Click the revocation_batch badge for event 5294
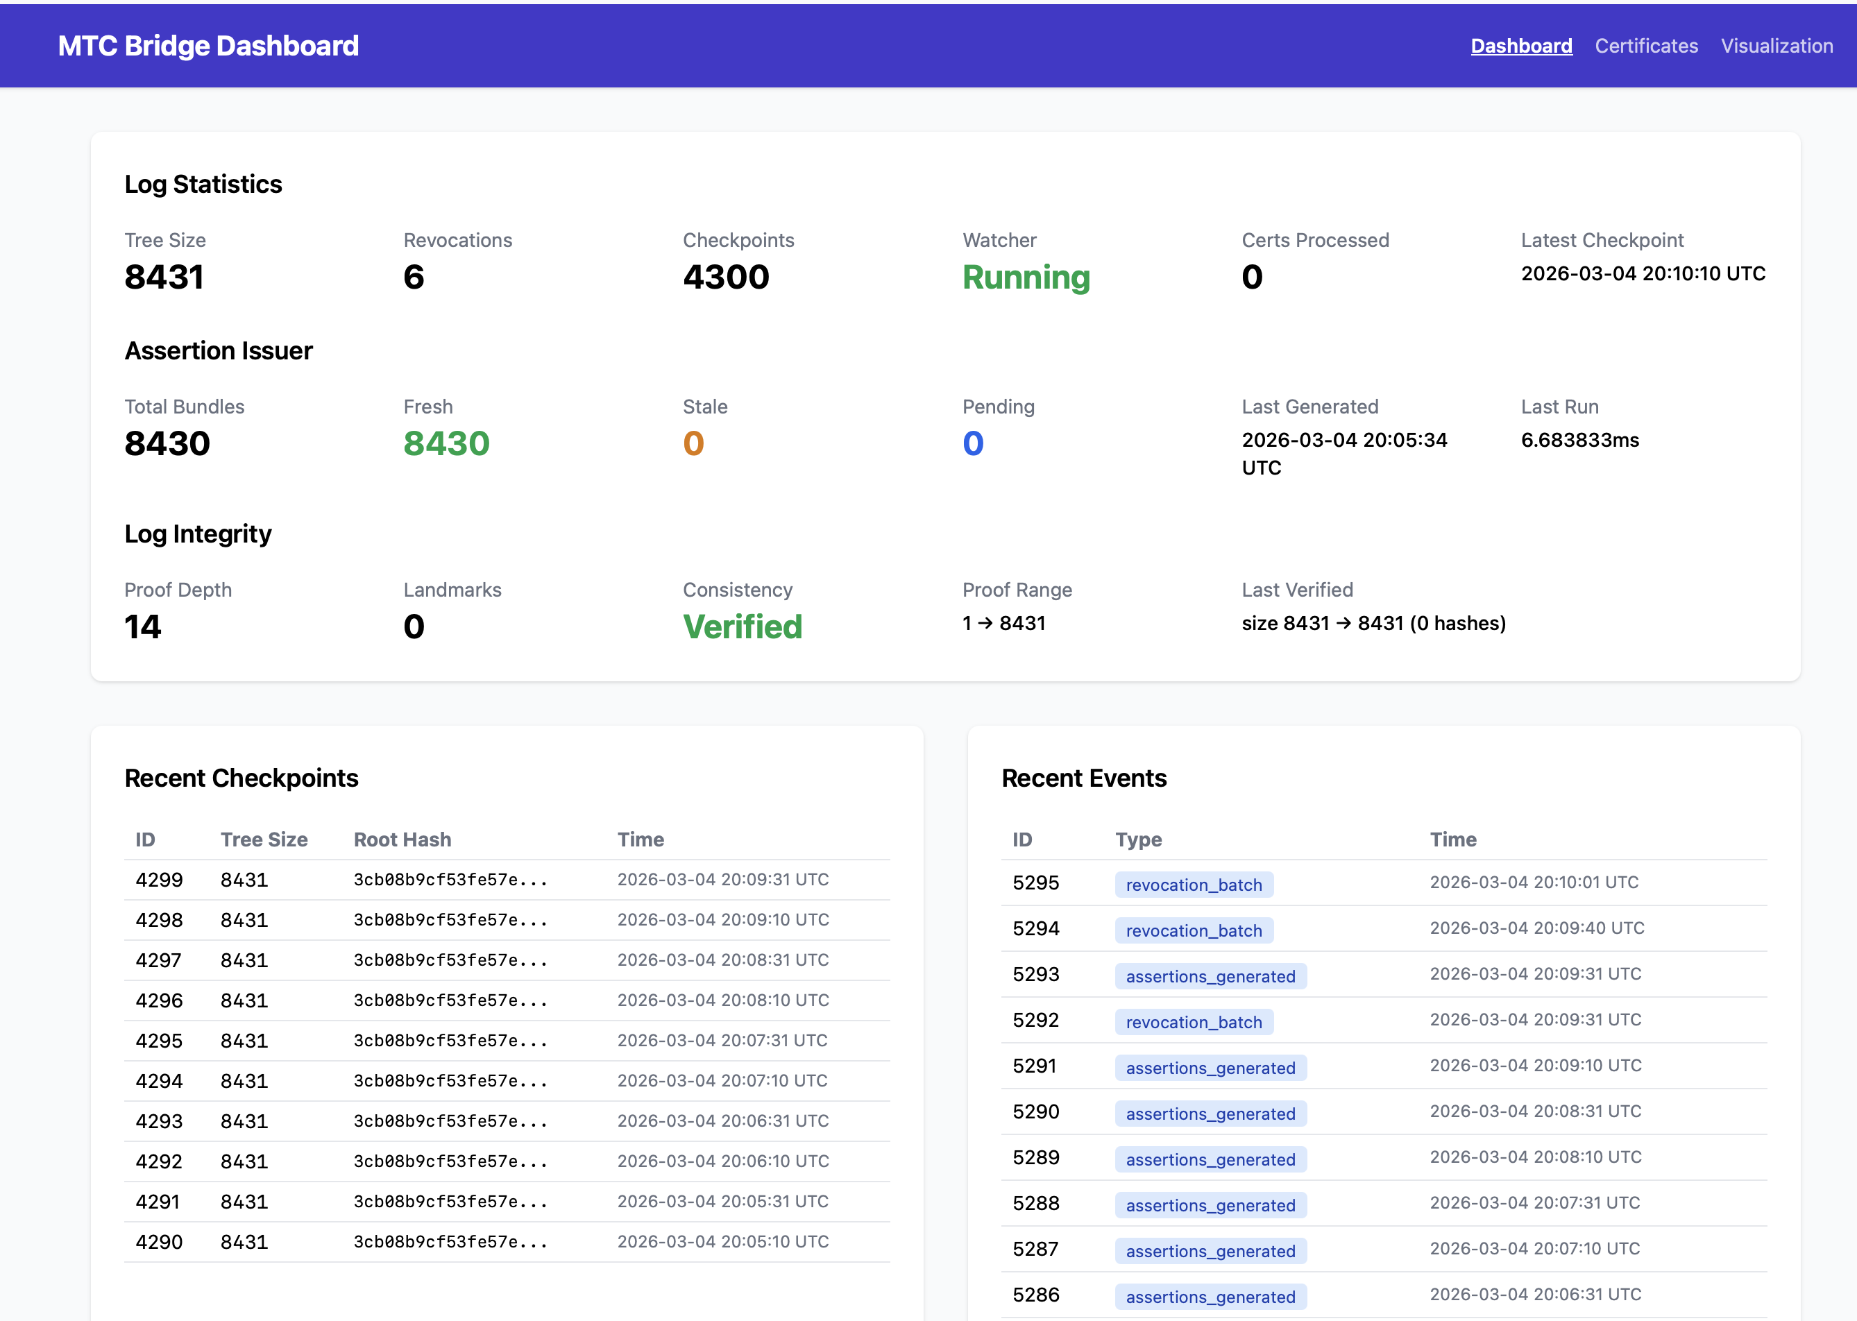 click(1194, 930)
